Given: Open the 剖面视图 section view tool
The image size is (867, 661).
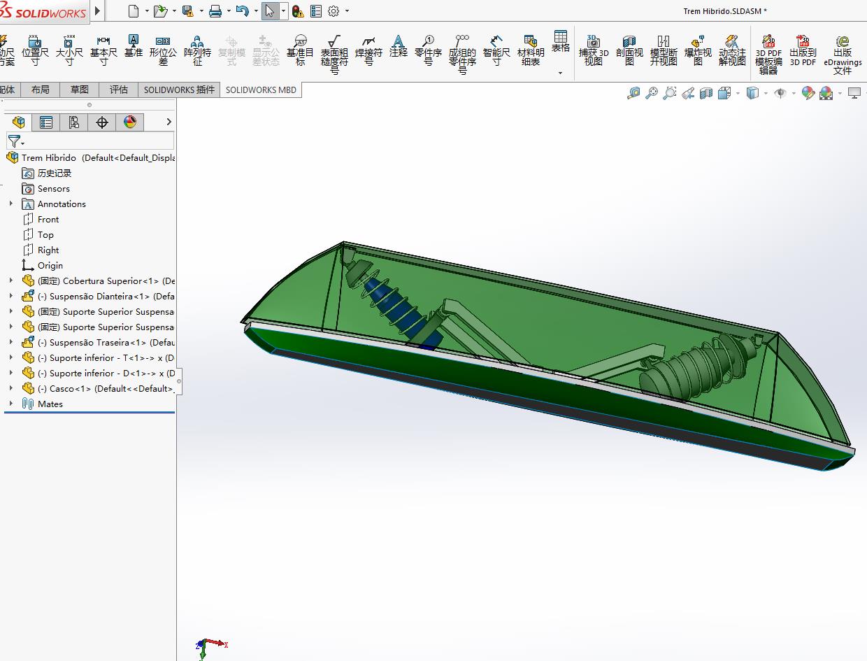Looking at the screenshot, I should 629,50.
